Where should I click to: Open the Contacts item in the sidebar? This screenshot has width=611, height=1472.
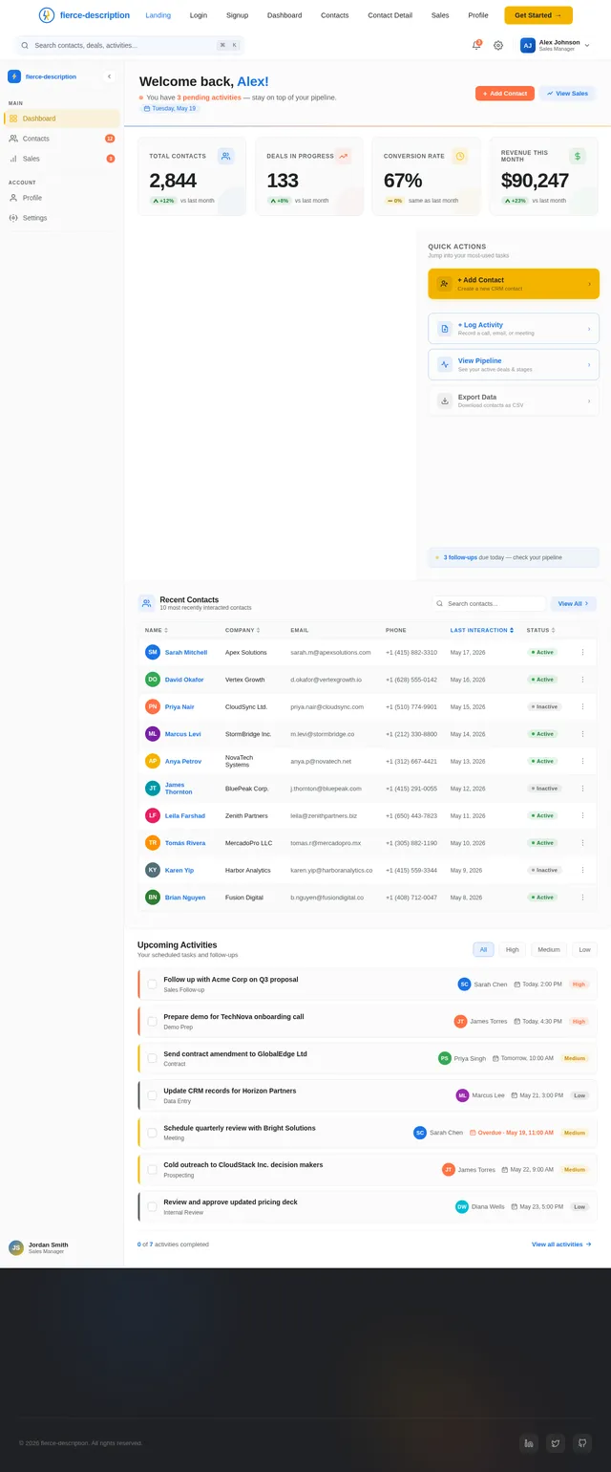62,139
